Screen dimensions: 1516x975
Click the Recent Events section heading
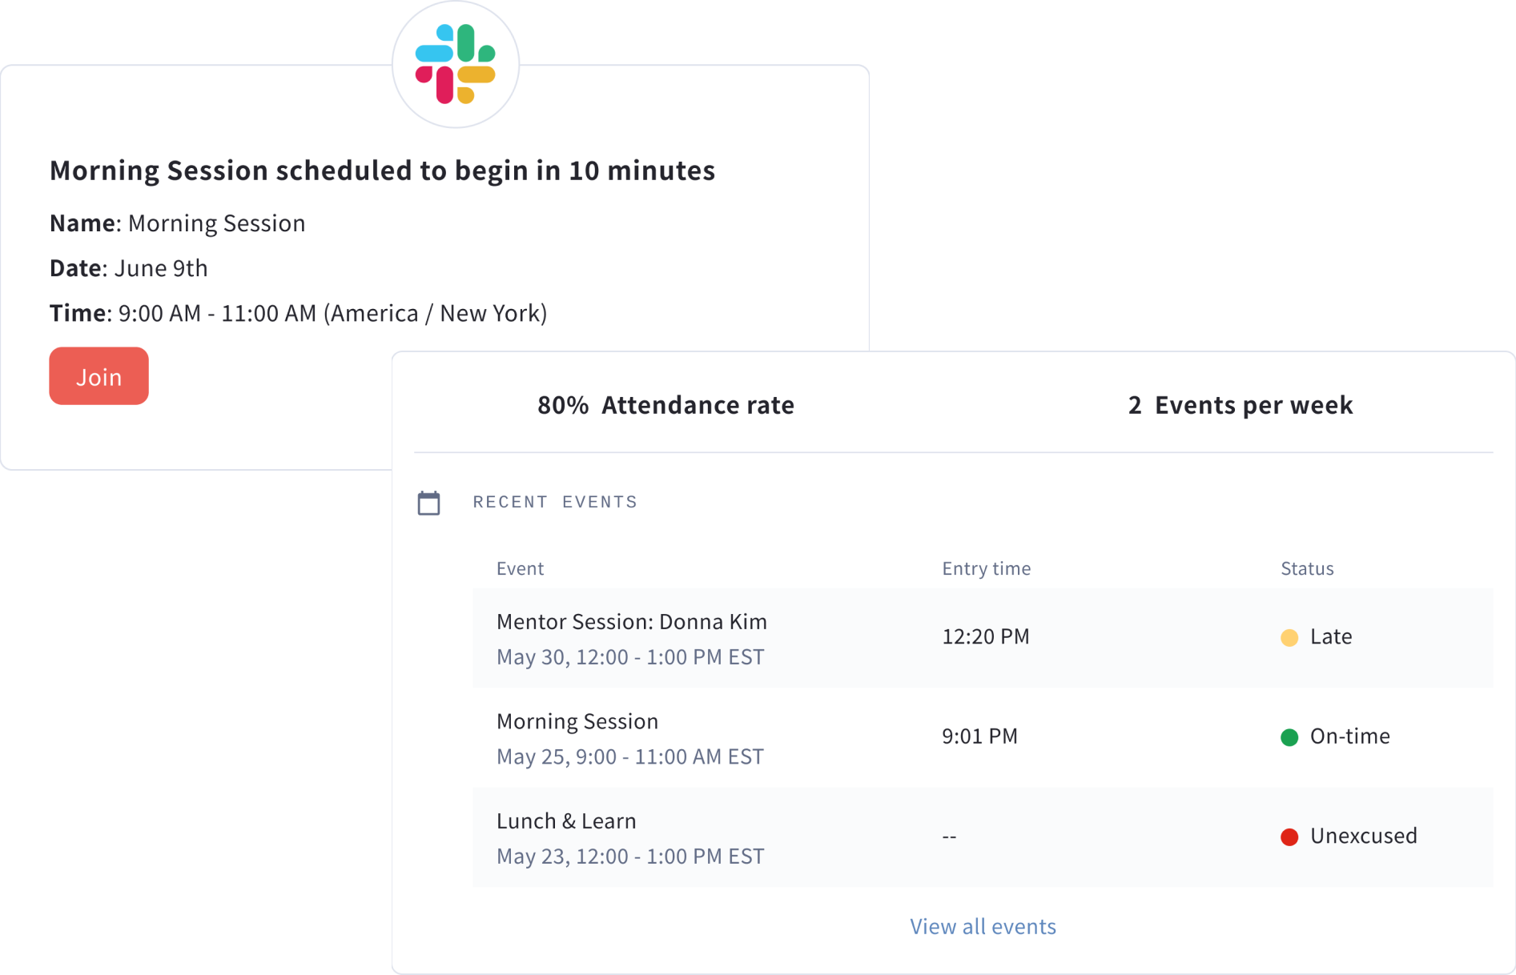point(555,502)
